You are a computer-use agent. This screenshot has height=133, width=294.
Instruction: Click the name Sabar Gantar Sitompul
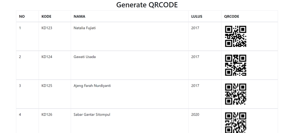92,115
